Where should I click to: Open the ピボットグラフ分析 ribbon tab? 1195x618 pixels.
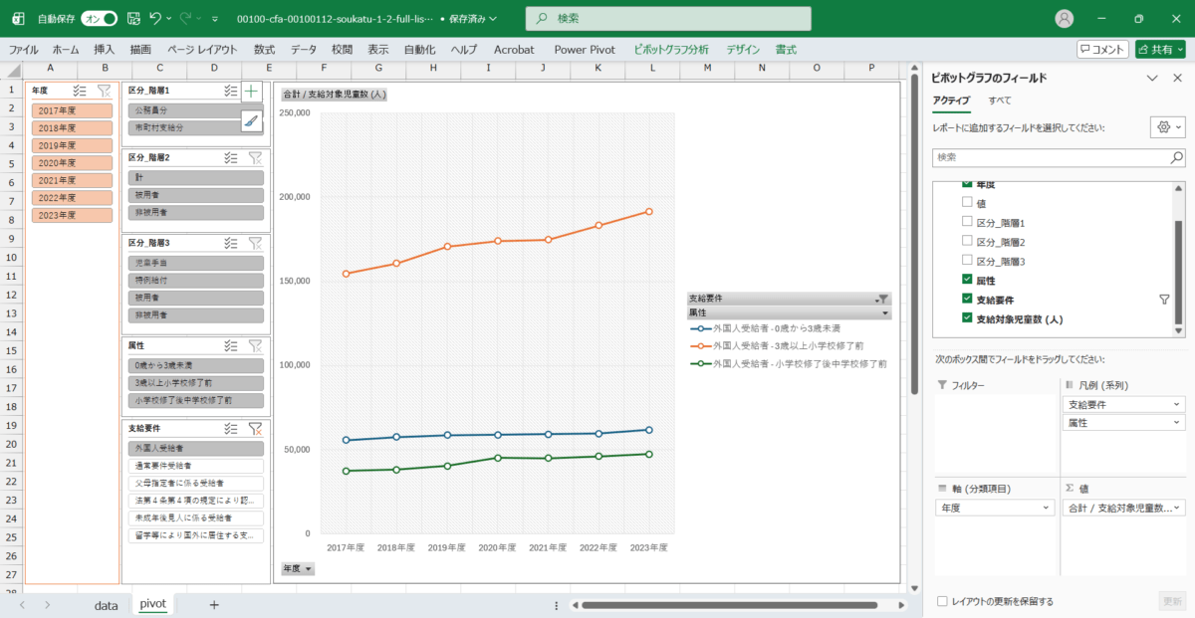[x=670, y=49]
